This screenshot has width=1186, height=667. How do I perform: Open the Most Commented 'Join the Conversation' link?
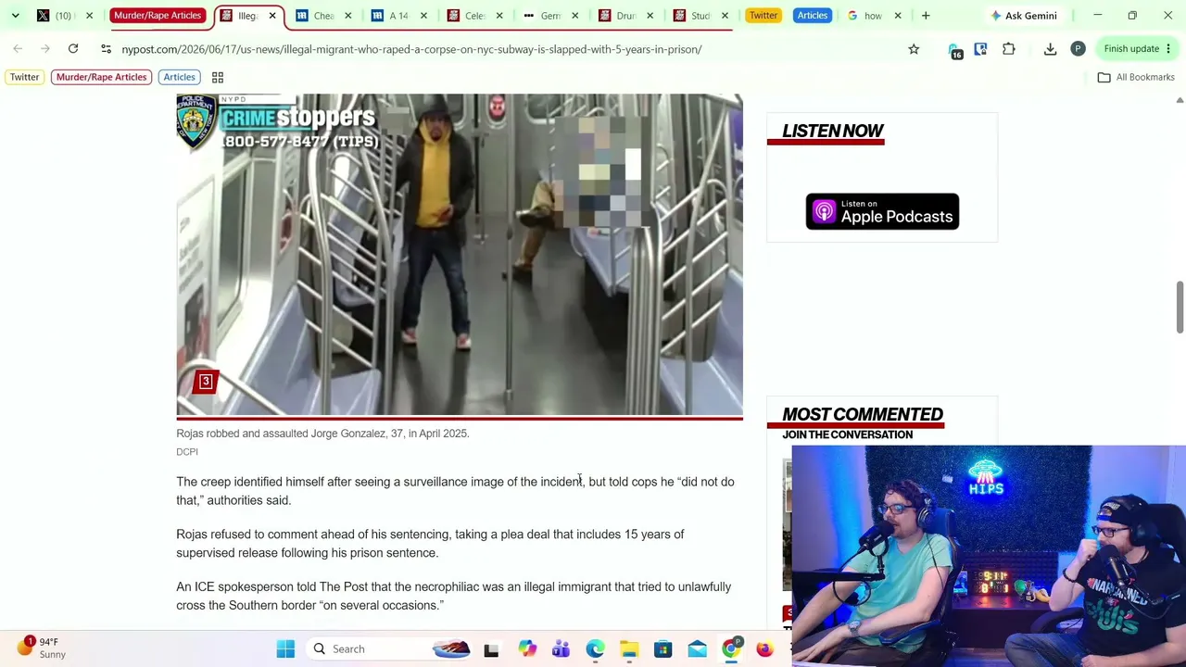click(x=847, y=435)
